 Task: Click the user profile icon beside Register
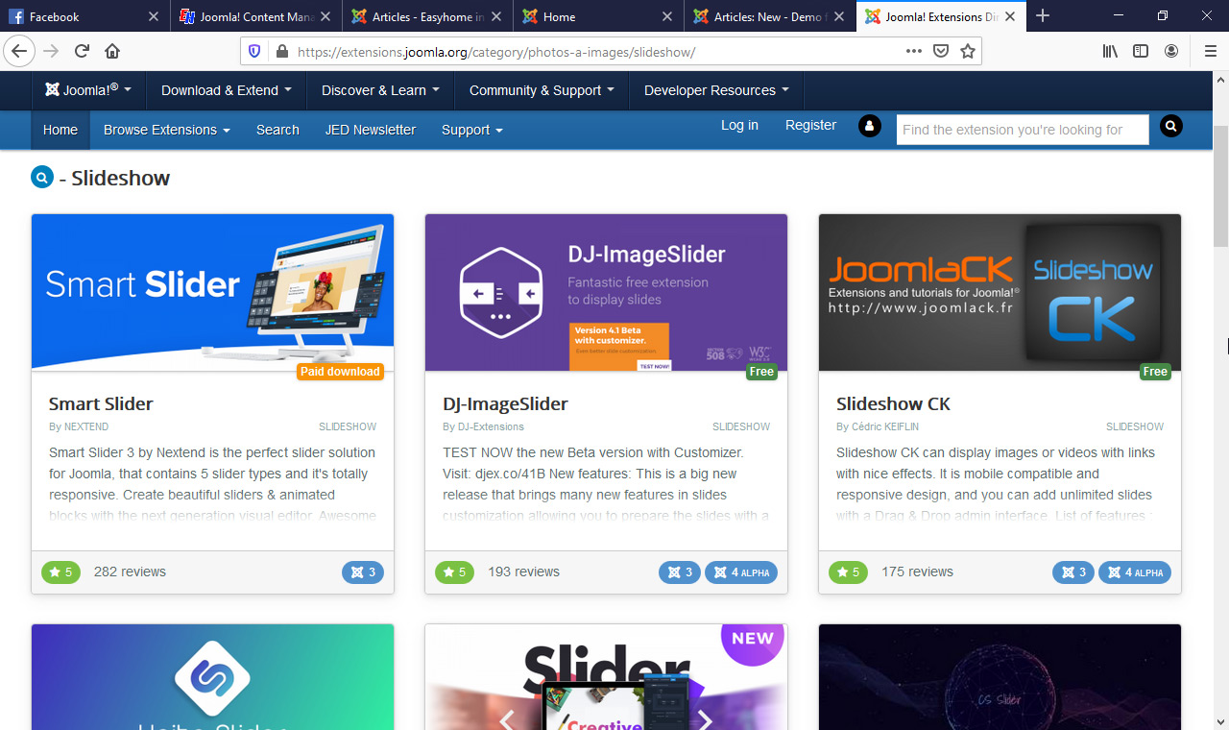coord(869,126)
